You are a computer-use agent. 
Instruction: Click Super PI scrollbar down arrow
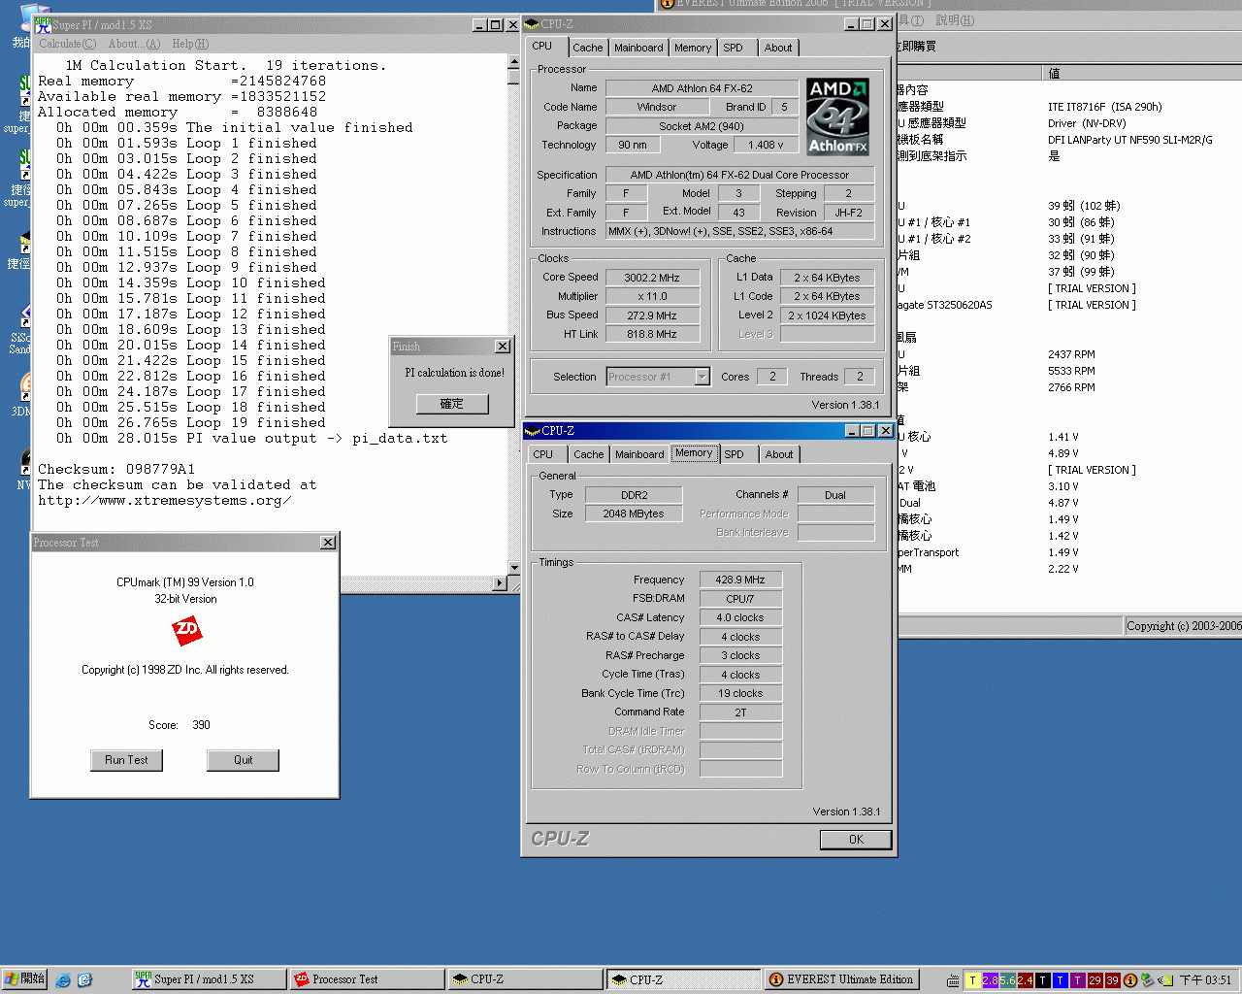coord(513,568)
